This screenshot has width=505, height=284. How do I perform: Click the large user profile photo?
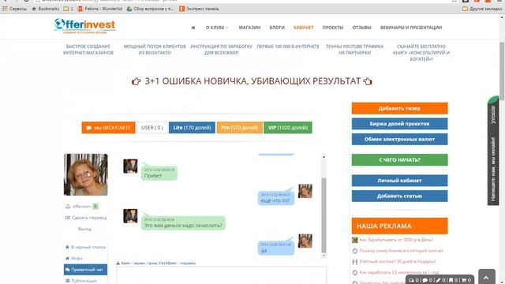[86, 174]
